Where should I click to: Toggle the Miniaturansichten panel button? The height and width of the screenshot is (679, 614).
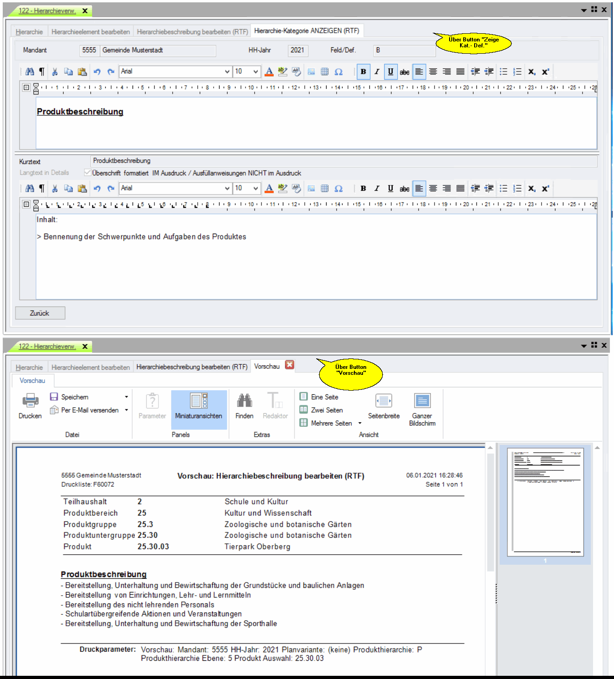point(199,406)
